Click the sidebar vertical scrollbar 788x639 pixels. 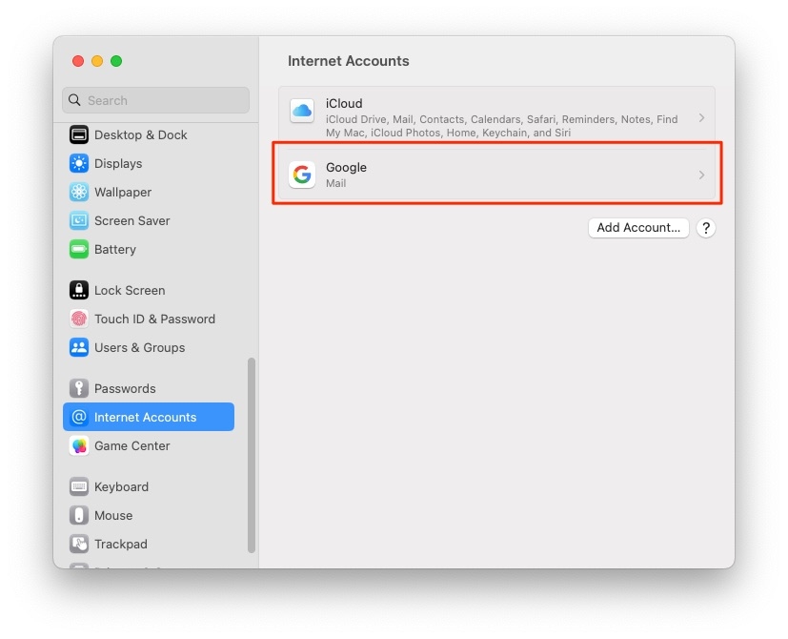tap(252, 455)
